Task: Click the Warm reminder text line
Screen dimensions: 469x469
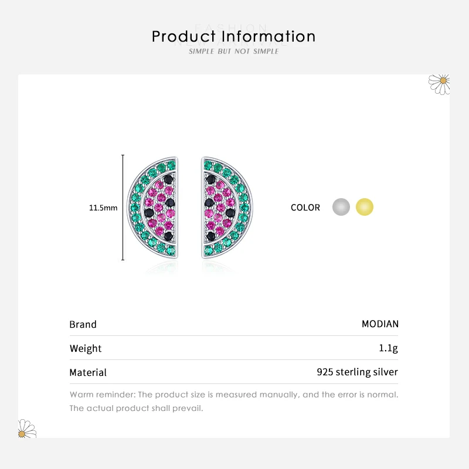Action: (x=234, y=395)
